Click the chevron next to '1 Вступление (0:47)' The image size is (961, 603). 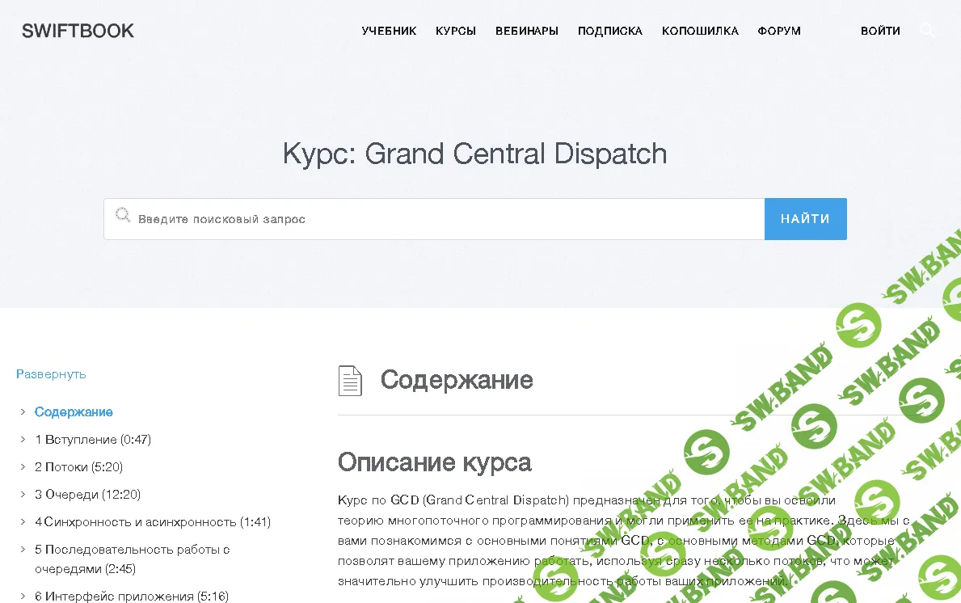(x=21, y=439)
